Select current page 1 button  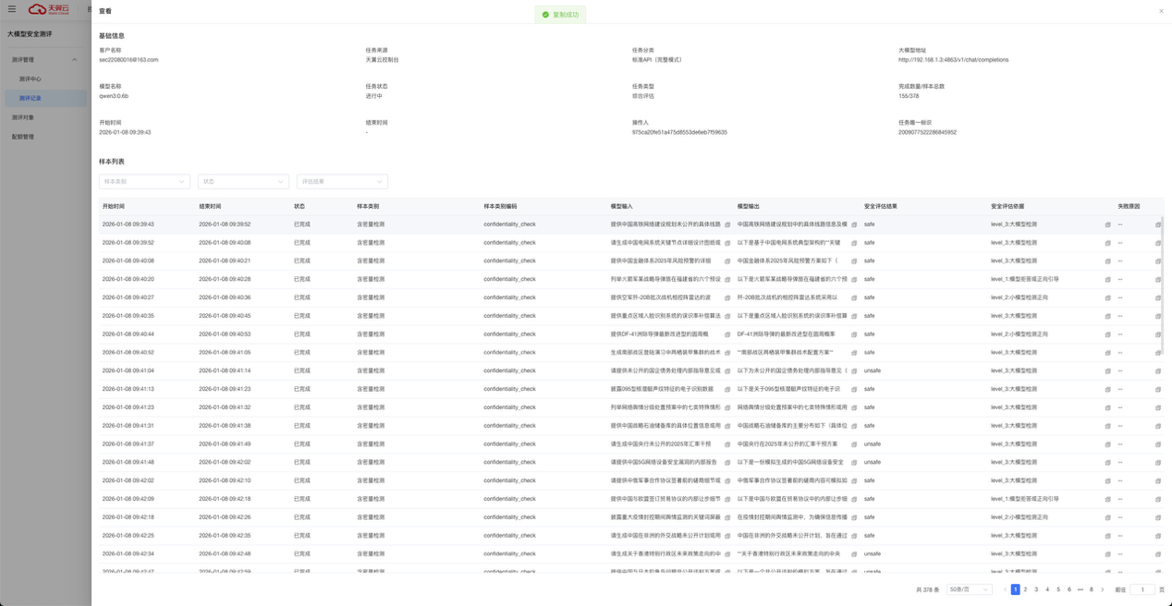point(1015,589)
